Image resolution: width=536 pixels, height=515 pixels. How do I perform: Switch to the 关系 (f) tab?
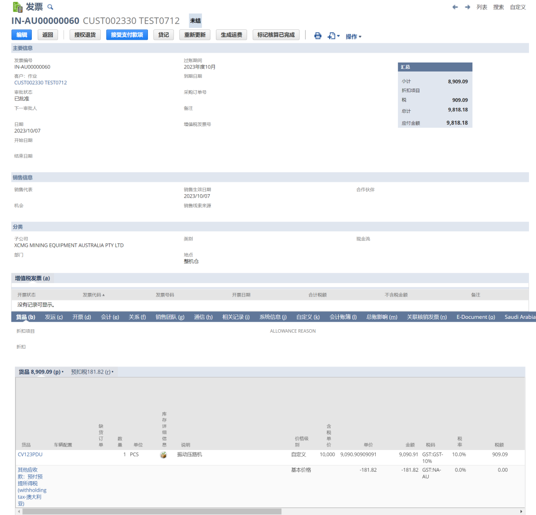tap(137, 317)
